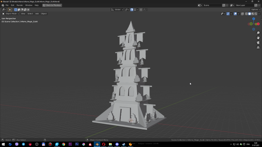Screen dimensions: 262x147
Task: Toggle snapping magnet icon
Action: tap(132, 10)
